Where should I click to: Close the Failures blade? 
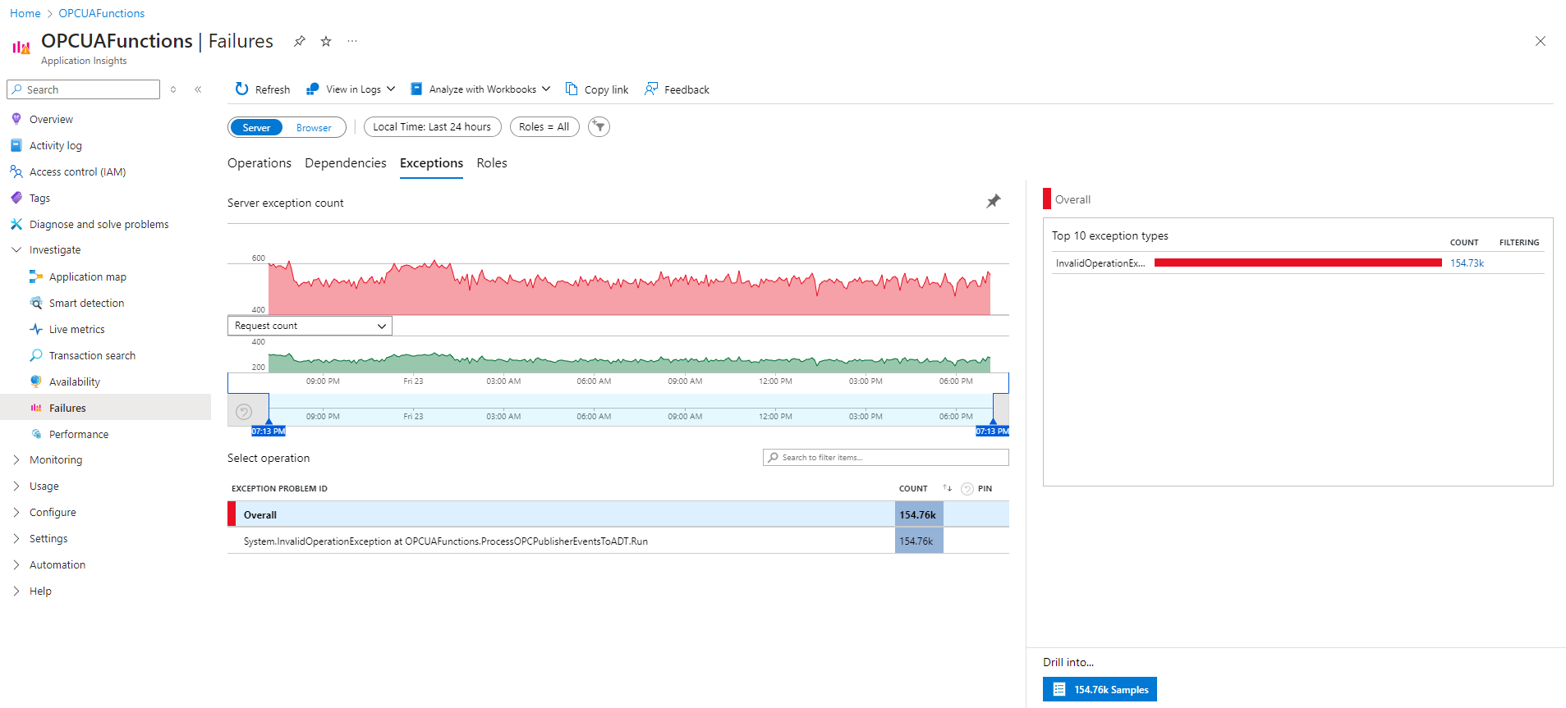point(1541,41)
